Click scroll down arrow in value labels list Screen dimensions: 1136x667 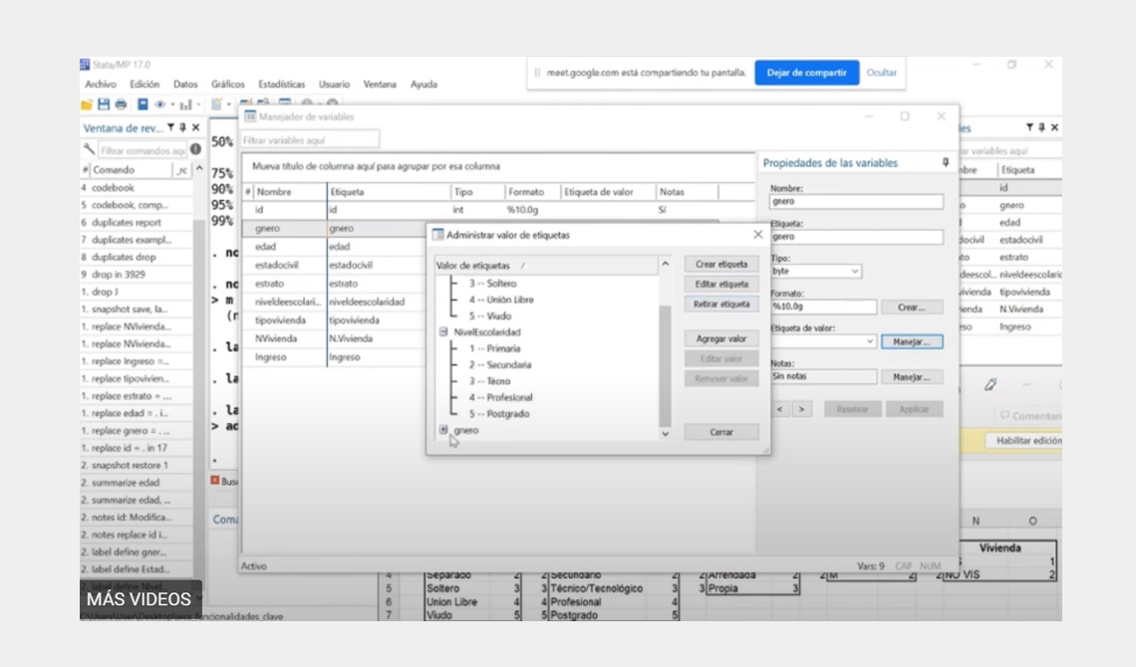pyautogui.click(x=665, y=433)
